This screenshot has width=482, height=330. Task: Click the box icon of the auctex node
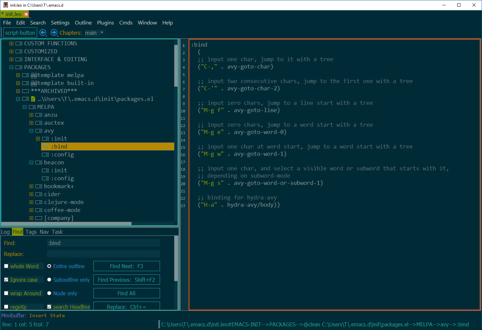pos(39,123)
